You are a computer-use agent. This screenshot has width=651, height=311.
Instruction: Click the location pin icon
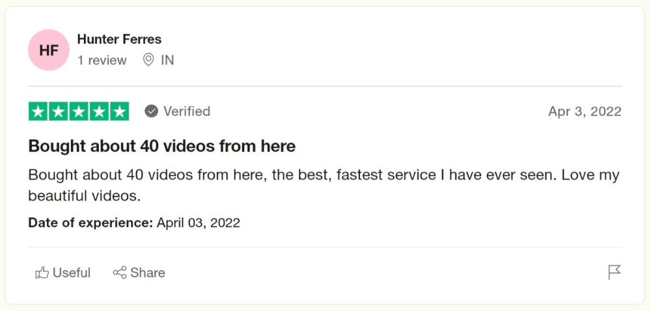[148, 60]
